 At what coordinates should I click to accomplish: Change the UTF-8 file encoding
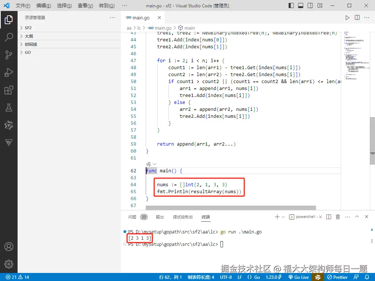pyautogui.click(x=226, y=277)
